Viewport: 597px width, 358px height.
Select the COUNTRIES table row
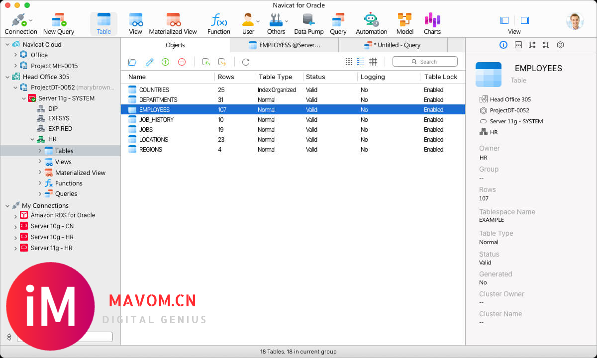click(x=293, y=90)
